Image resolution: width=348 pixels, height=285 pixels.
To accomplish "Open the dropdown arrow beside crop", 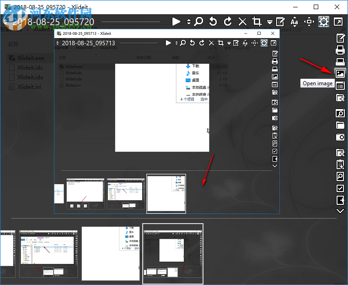I will (x=270, y=22).
